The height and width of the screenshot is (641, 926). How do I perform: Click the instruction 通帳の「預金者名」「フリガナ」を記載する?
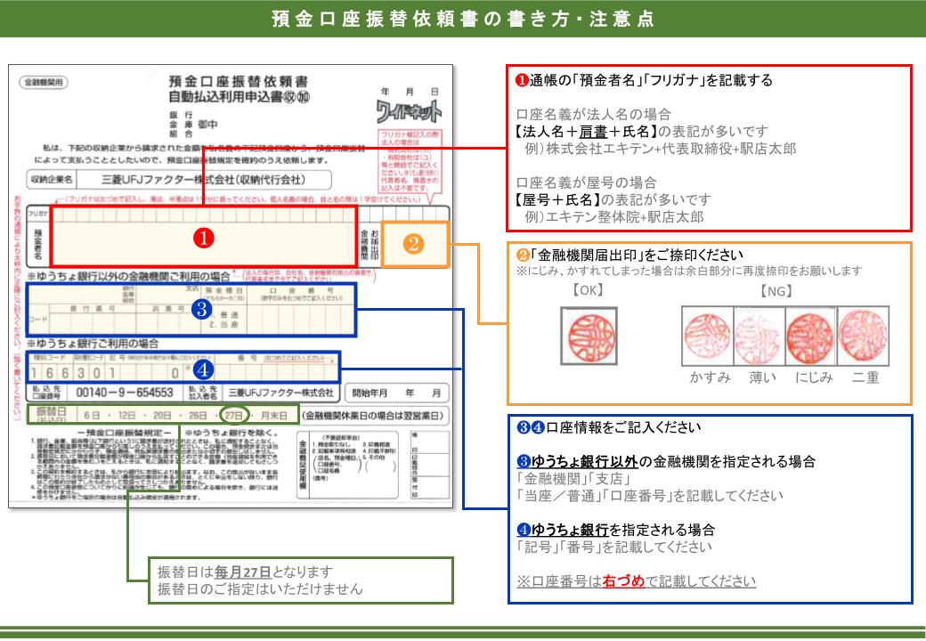point(651,80)
